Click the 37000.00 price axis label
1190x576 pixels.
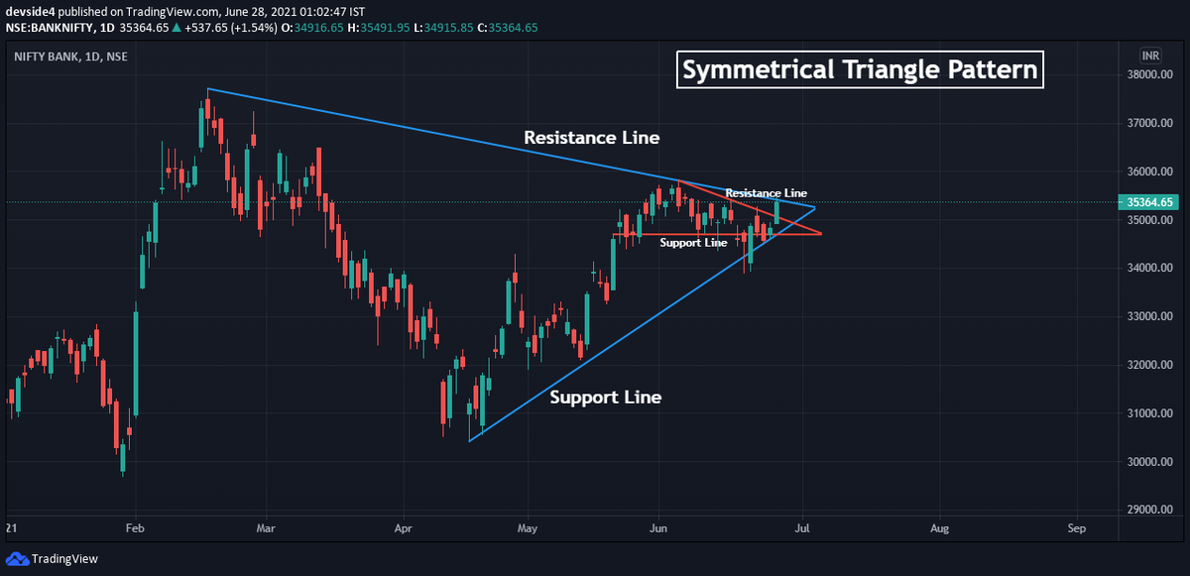point(1150,124)
